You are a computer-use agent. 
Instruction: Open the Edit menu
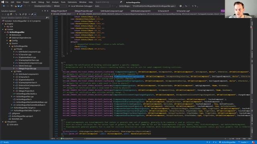coord(12,2)
